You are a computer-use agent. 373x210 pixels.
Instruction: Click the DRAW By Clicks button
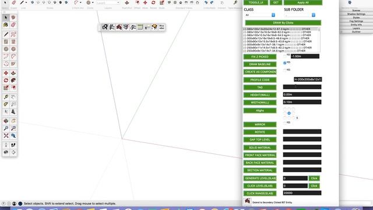tap(283, 23)
